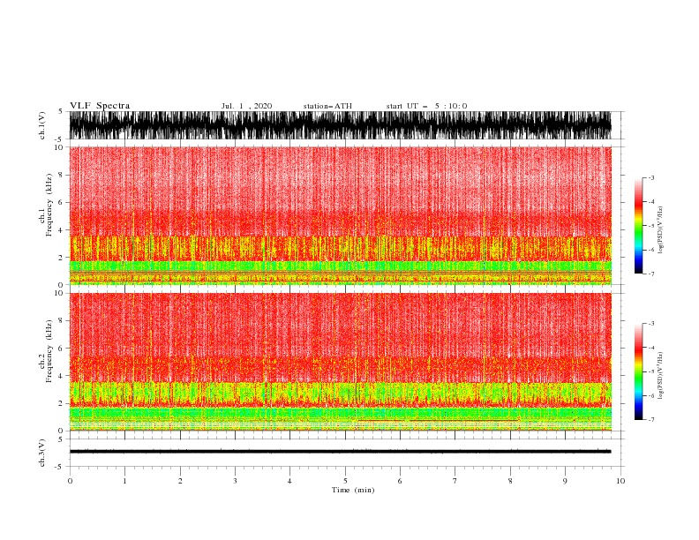Click the ch.3 bottom waveform trace
The image size is (699, 540).
click(341, 452)
